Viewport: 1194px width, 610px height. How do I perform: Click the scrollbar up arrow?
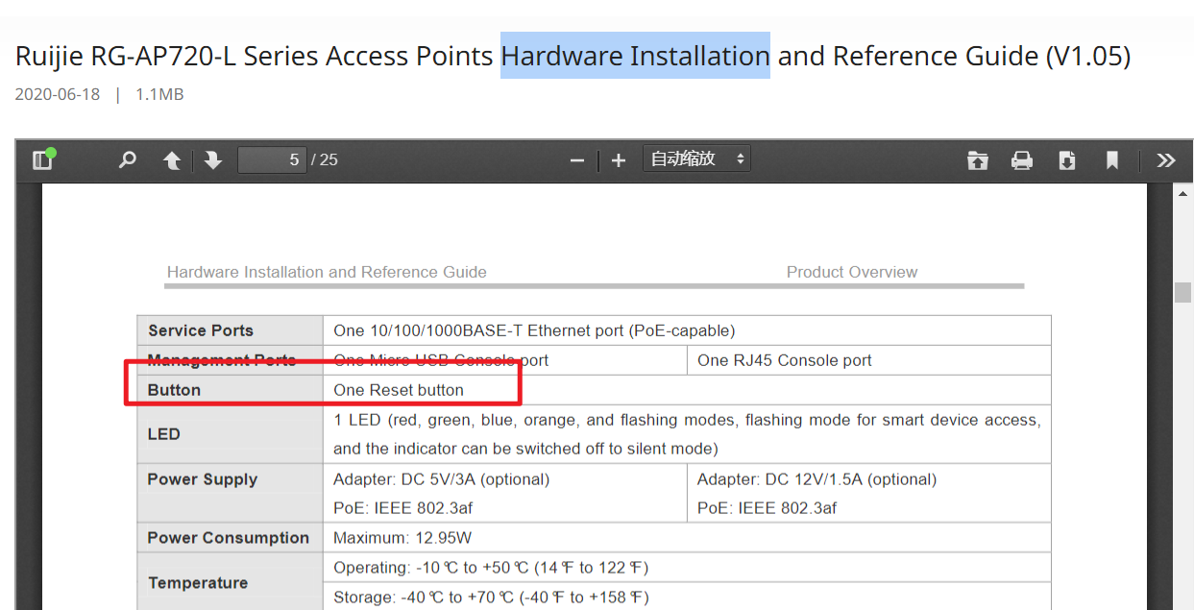point(1183,193)
